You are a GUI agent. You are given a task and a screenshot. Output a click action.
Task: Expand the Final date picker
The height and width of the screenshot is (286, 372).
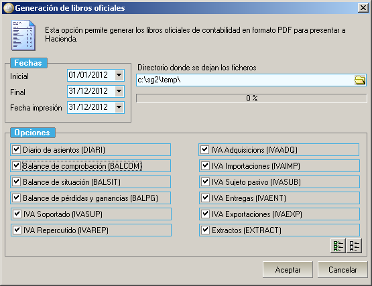pos(119,91)
